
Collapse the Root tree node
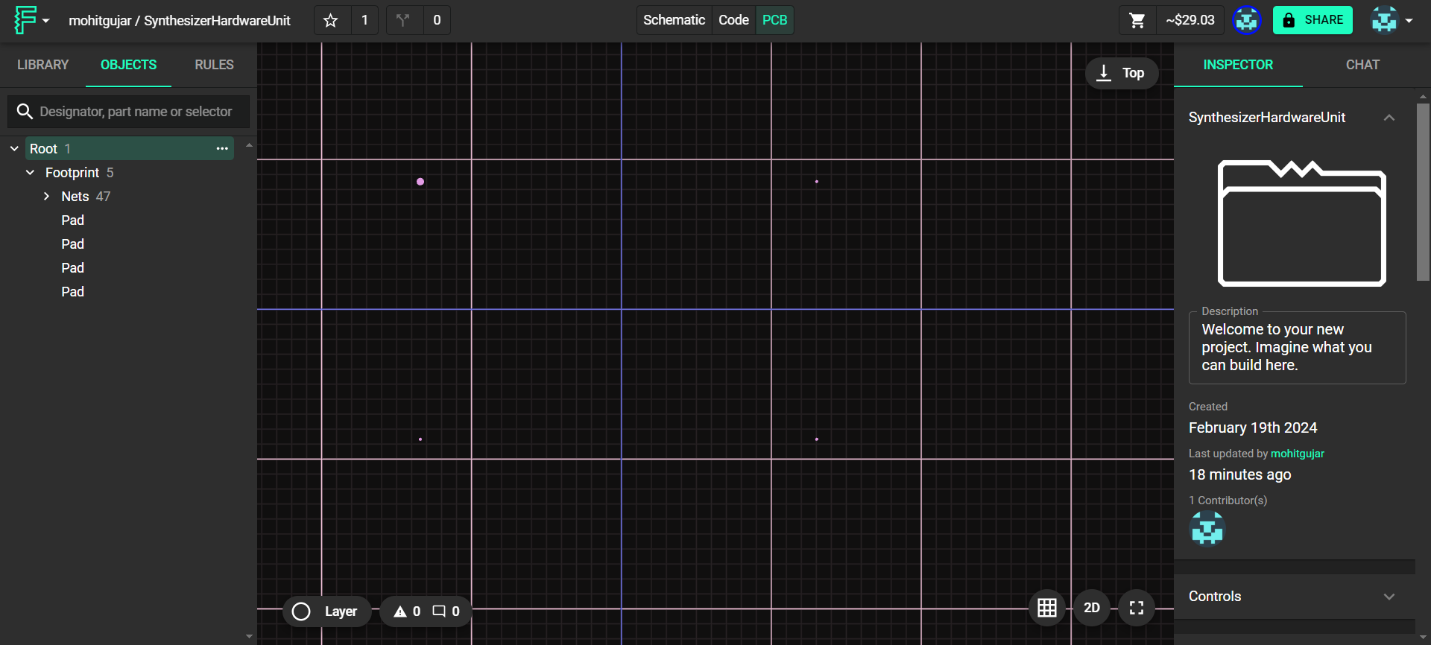[x=14, y=149]
